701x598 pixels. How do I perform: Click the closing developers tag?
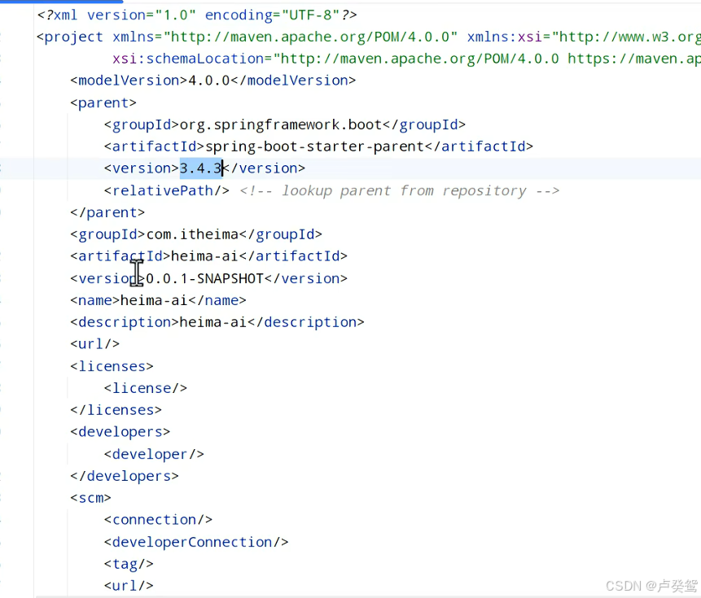click(x=125, y=476)
